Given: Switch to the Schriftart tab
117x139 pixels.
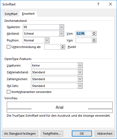Looking at the screenshot, I should (11, 14).
